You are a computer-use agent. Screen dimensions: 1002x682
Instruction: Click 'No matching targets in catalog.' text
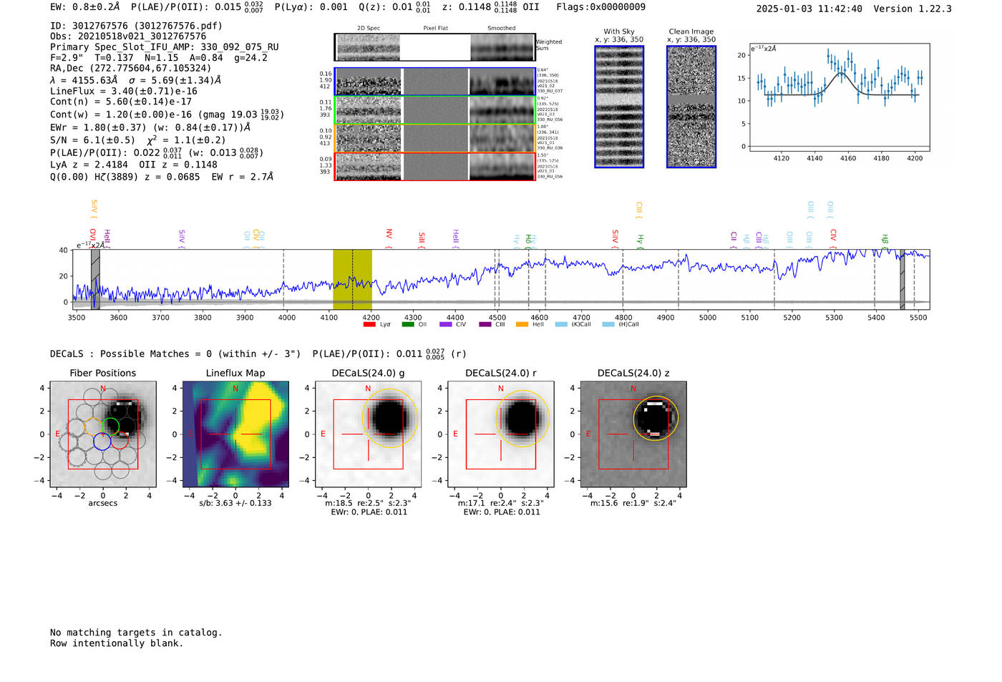[x=136, y=633]
